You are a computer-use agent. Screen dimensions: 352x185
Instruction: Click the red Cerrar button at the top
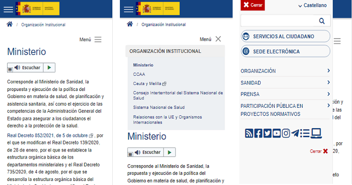point(252,5)
